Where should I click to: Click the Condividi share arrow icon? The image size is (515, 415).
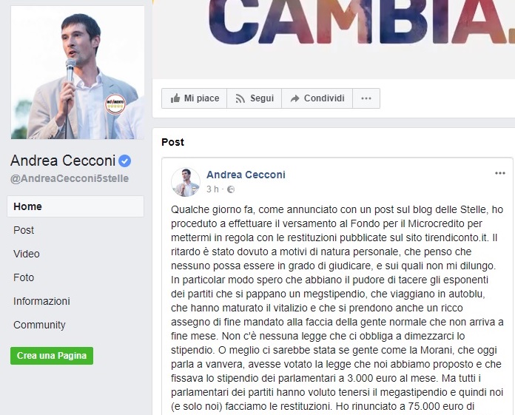pos(295,98)
